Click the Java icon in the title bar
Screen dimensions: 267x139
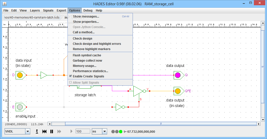5,4
